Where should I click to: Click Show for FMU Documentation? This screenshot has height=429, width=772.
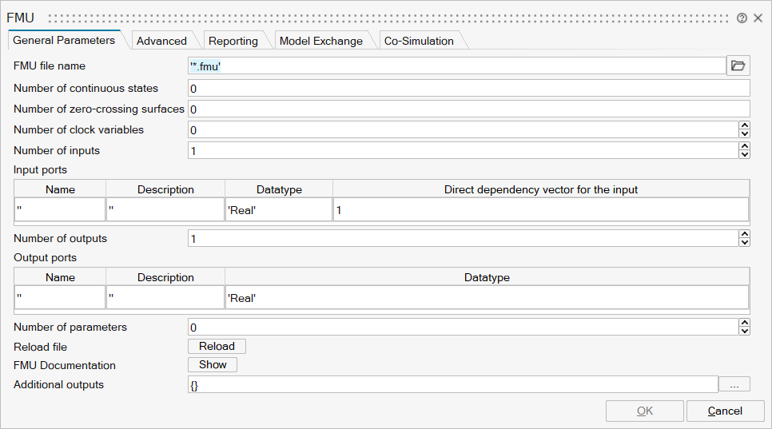tap(213, 365)
